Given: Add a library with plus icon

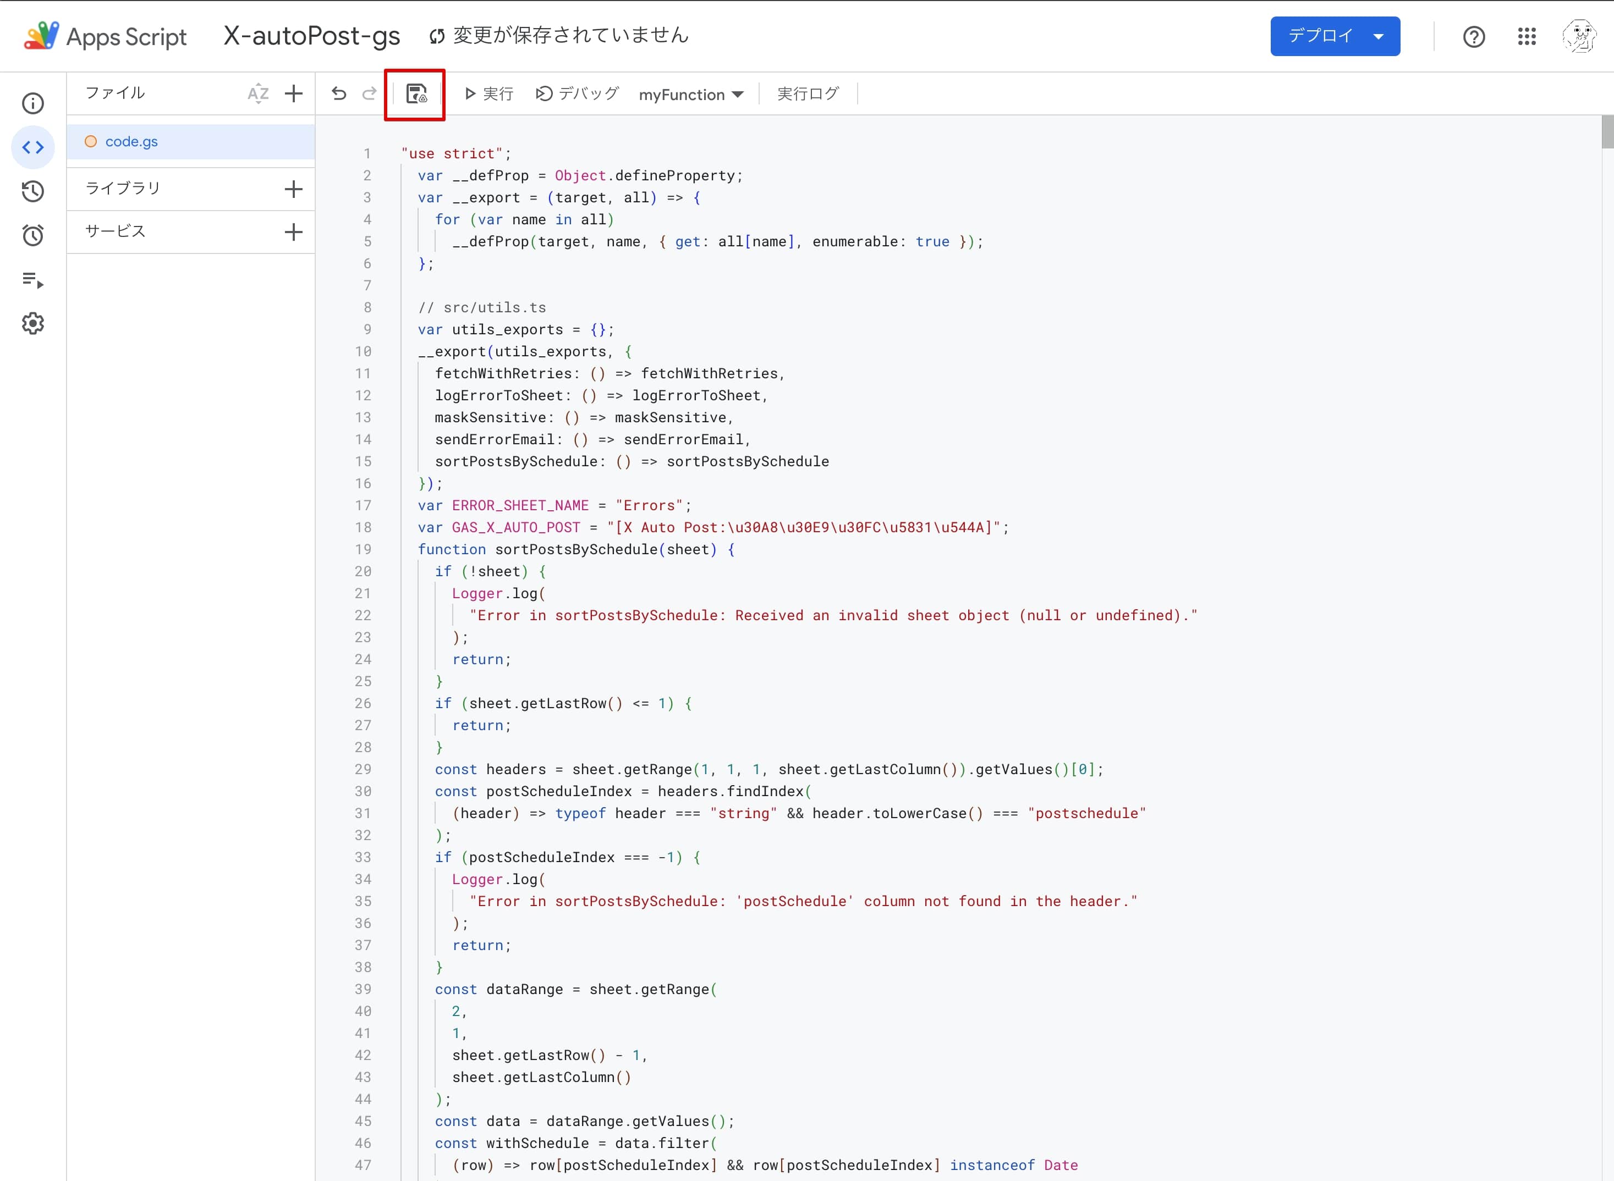Looking at the screenshot, I should pos(293,189).
